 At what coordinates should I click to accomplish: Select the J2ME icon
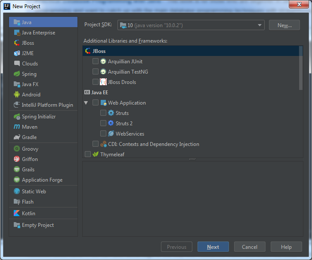point(17,53)
